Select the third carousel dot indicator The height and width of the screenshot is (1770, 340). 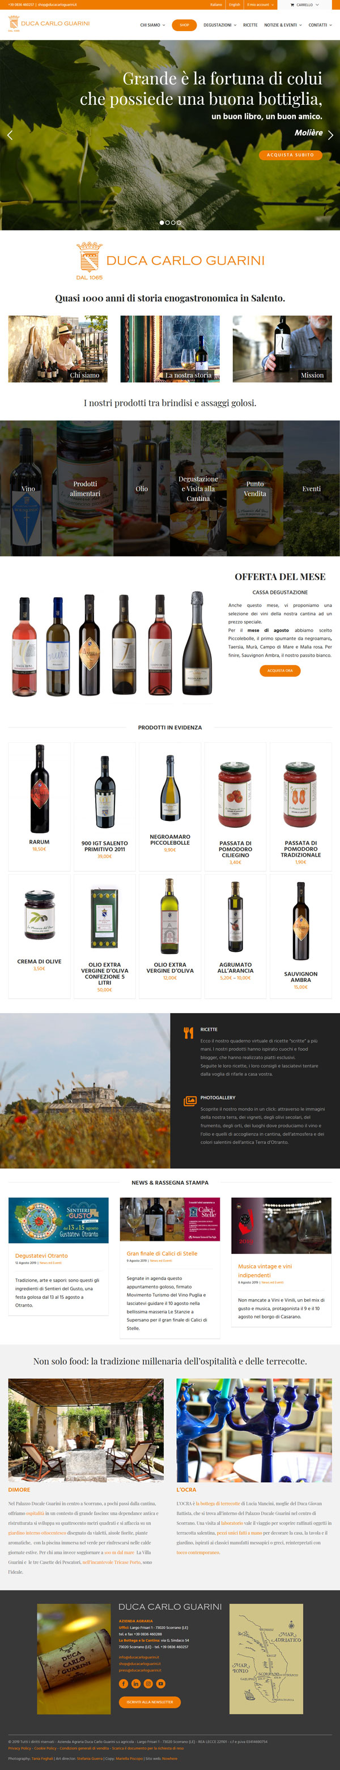(173, 223)
